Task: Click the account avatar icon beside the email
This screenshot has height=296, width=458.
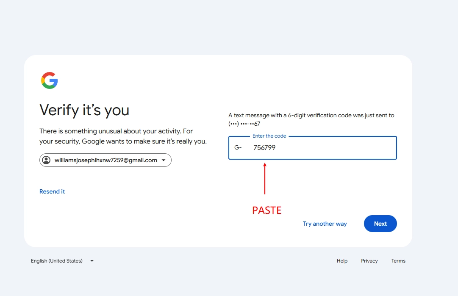Action: coord(46,160)
